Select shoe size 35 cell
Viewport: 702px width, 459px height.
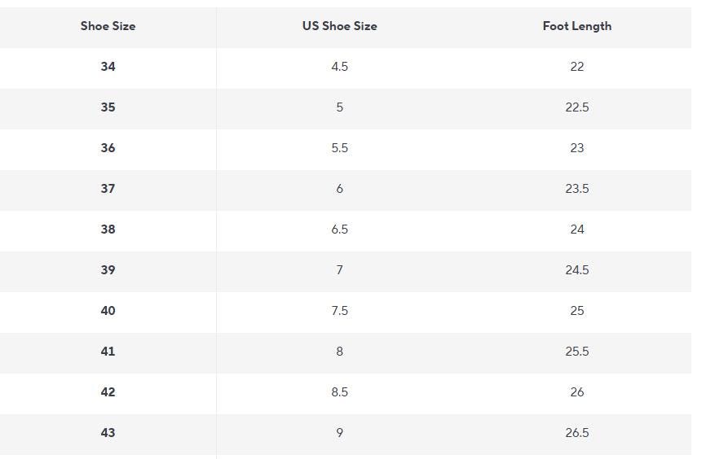108,107
